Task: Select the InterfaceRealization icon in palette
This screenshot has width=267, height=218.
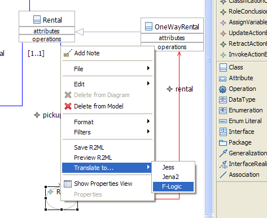Action: [224, 164]
